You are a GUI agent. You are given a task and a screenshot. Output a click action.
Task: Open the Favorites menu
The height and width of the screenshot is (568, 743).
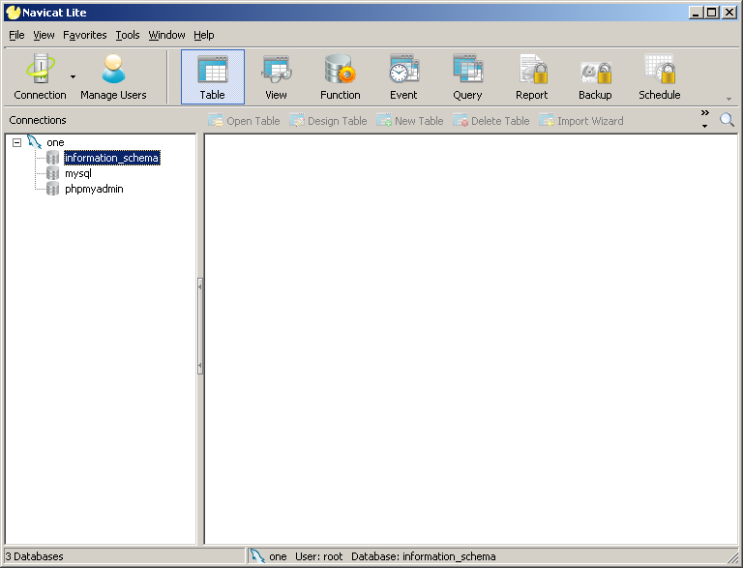coord(85,35)
